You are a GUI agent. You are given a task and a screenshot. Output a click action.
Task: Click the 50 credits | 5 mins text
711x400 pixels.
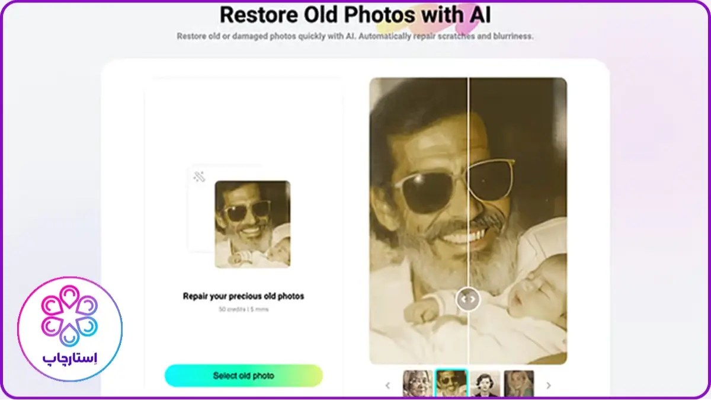coord(244,309)
